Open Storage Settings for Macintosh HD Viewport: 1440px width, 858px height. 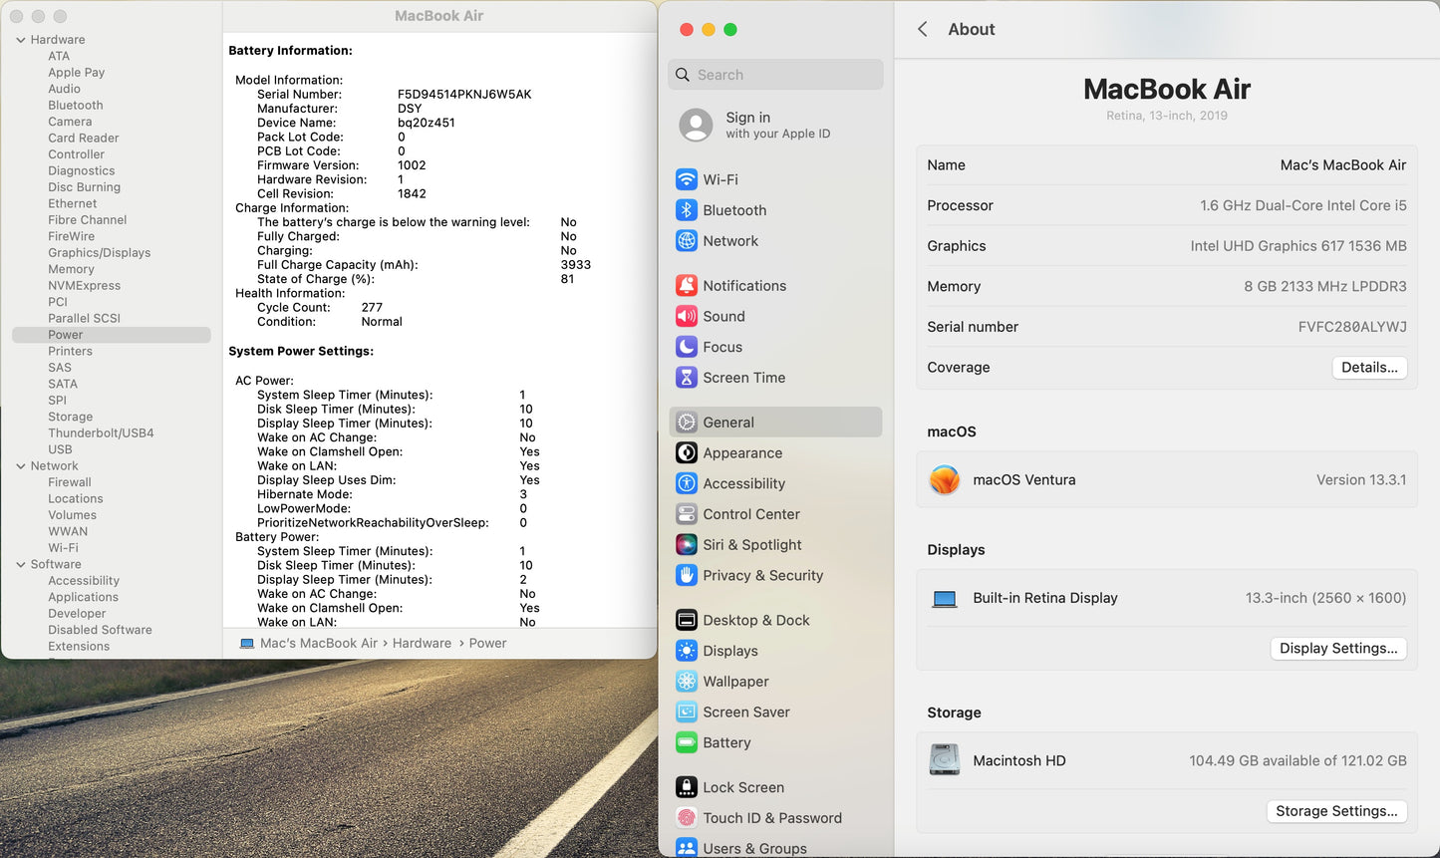tap(1336, 811)
